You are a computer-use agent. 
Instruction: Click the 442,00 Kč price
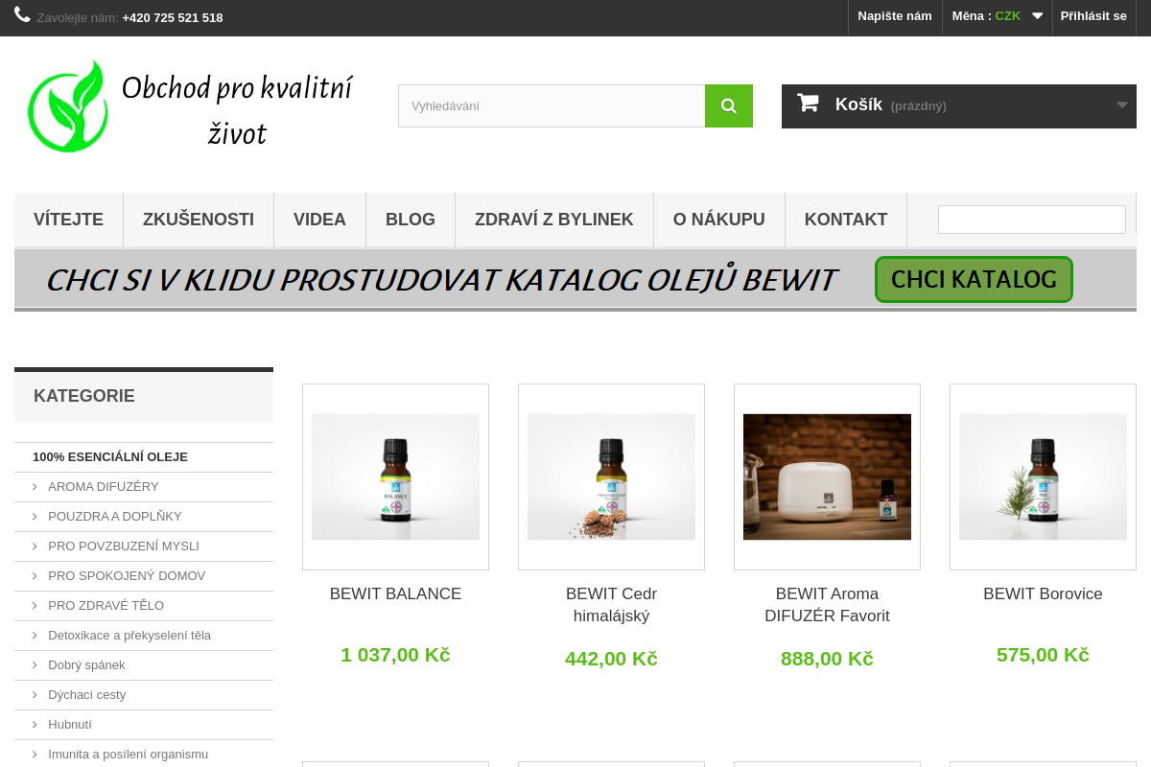click(611, 659)
